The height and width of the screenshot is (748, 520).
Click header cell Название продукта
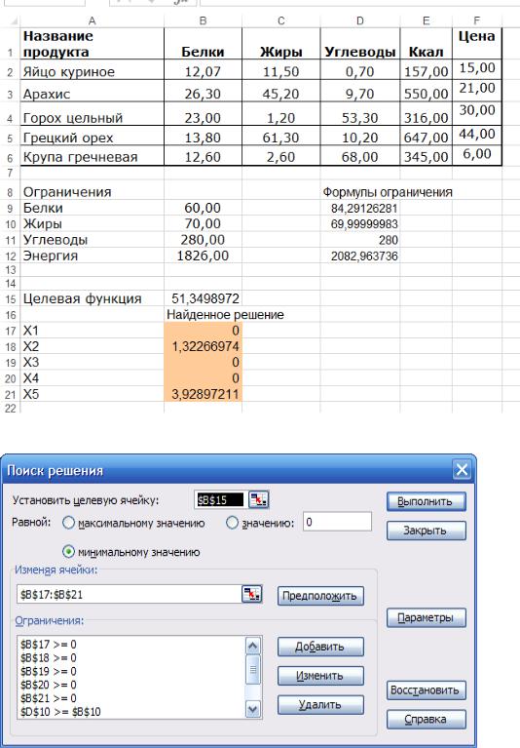pyautogui.click(x=92, y=44)
